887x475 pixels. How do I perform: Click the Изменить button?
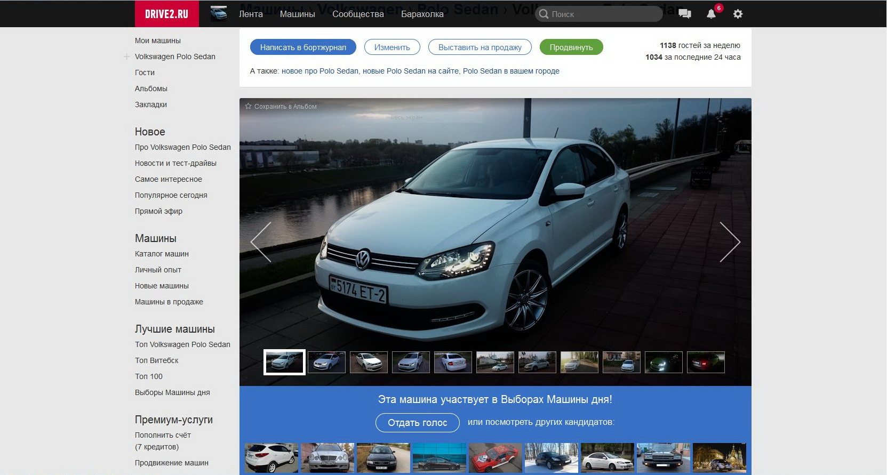coord(392,47)
